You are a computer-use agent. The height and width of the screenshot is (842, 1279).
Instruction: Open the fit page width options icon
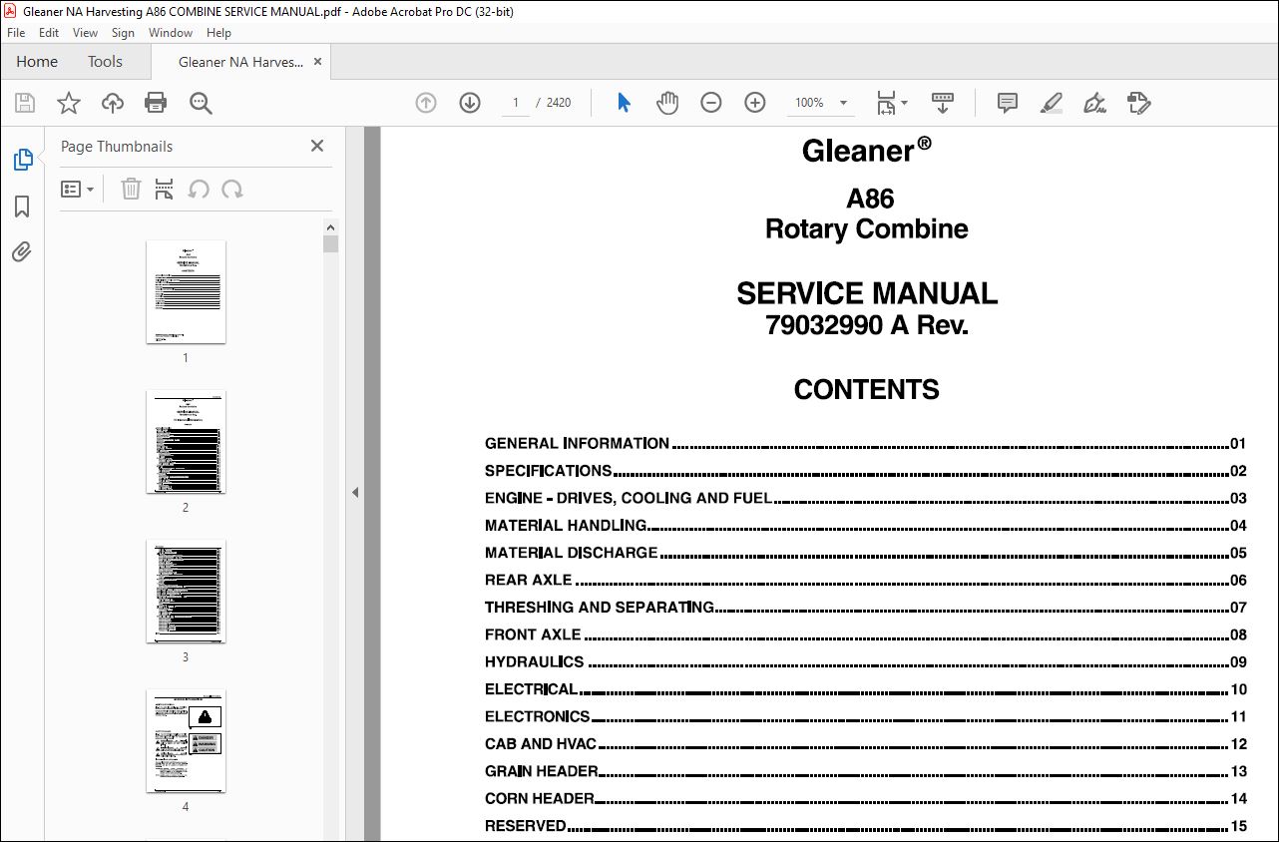pyautogui.click(x=891, y=103)
